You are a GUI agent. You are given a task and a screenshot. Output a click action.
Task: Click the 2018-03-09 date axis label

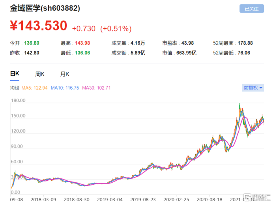[x=43, y=200]
